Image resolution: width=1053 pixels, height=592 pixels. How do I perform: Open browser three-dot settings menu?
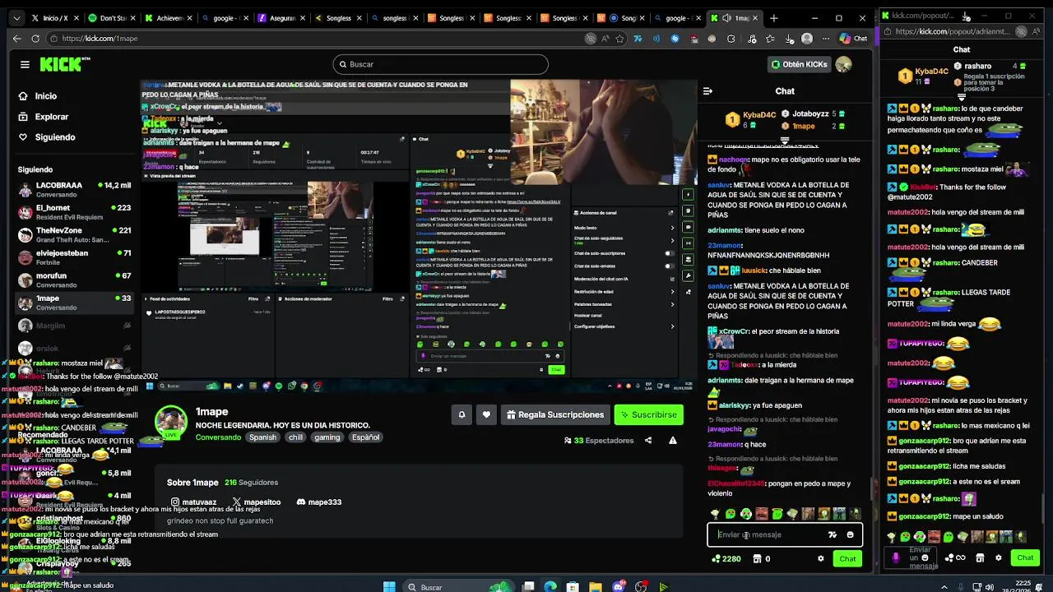825,38
